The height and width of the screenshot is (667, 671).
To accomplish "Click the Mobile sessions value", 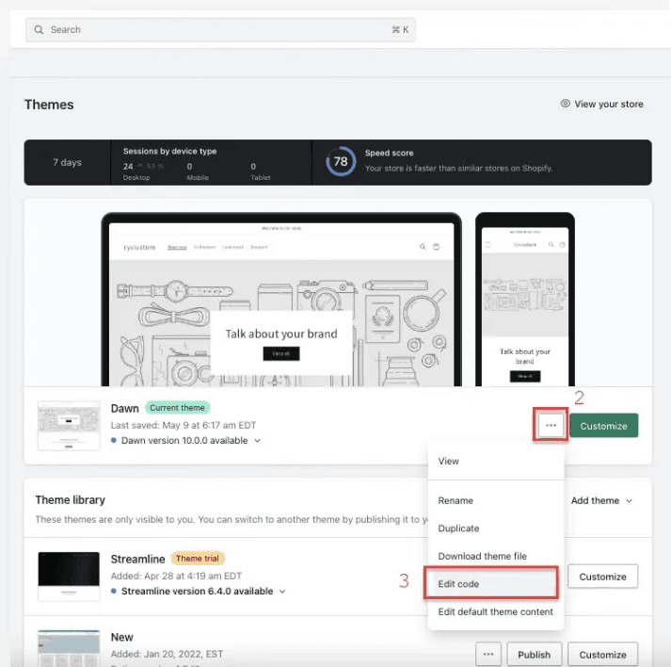I will pos(189,166).
